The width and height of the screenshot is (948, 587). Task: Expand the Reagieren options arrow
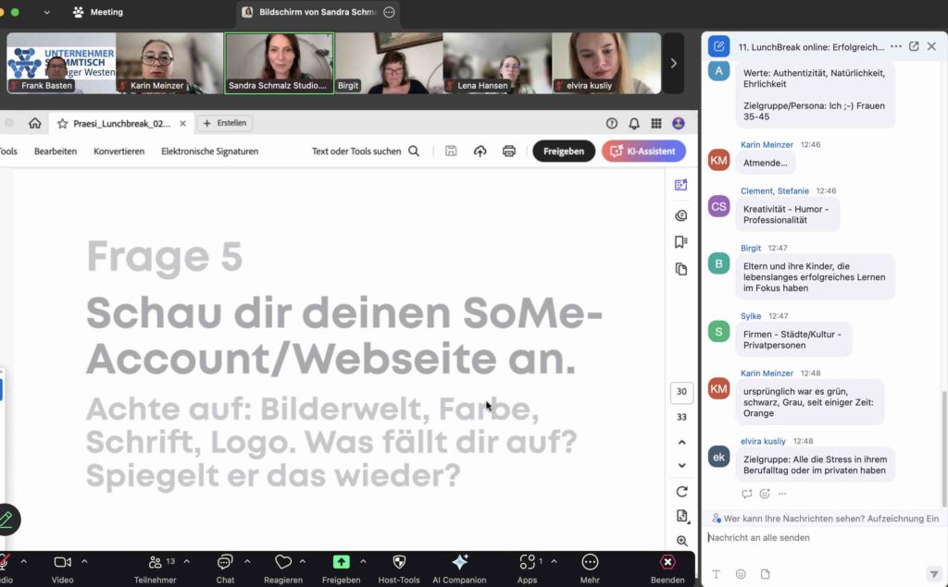(303, 562)
